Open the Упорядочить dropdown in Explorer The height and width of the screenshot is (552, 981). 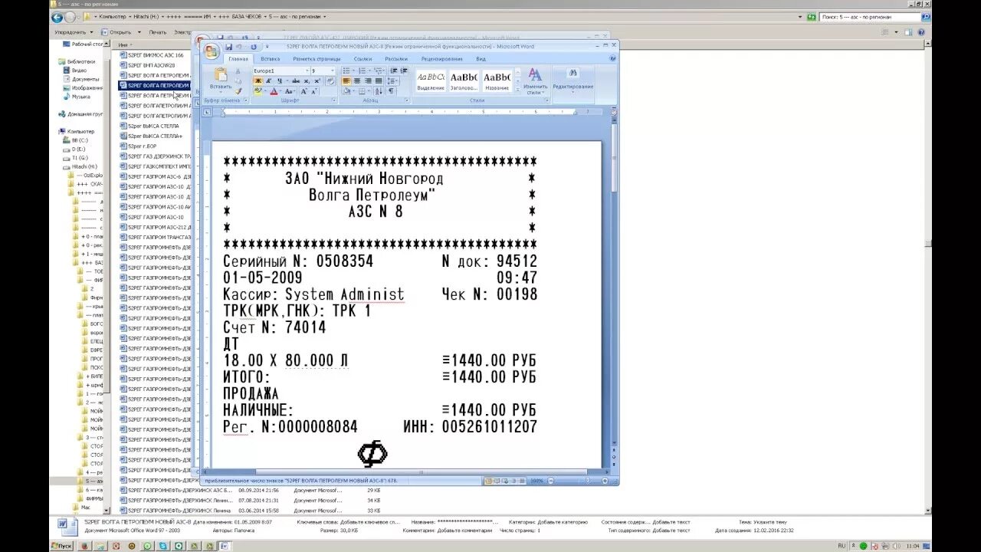coord(74,32)
